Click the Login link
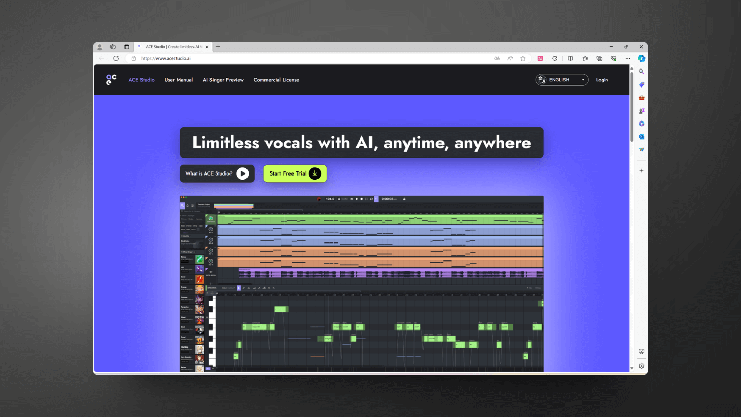Image resolution: width=741 pixels, height=417 pixels. tap(602, 80)
